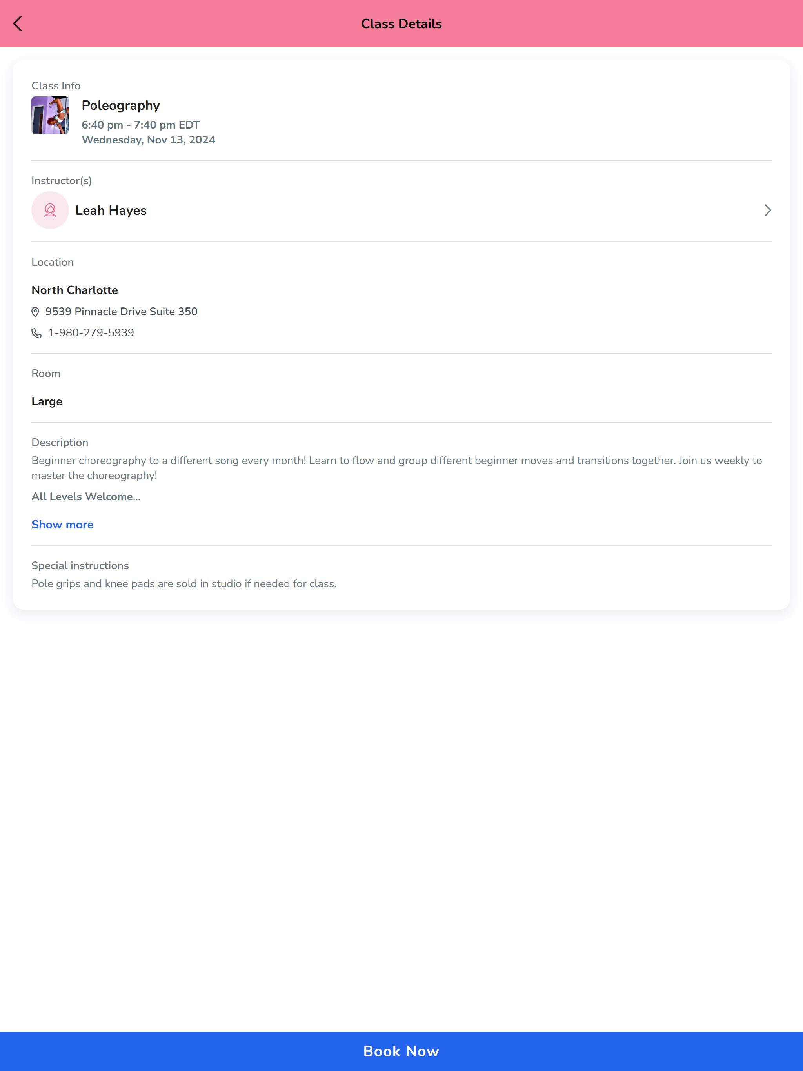The height and width of the screenshot is (1071, 803).
Task: Click the Poleography class title
Action: click(121, 105)
